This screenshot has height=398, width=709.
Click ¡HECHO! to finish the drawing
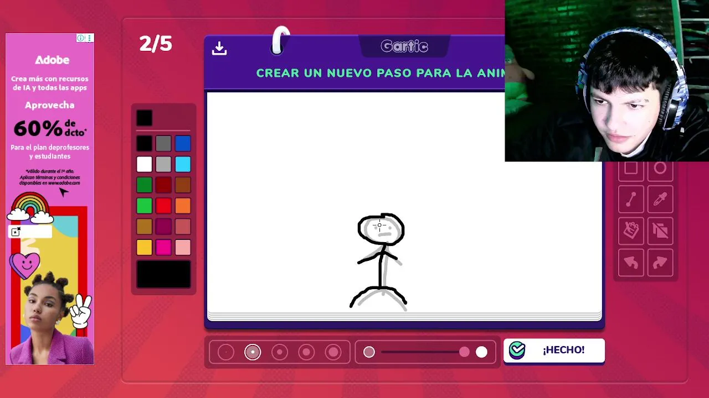click(554, 350)
